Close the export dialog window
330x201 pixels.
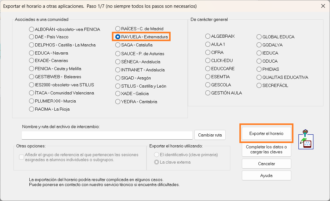pos(323,6)
